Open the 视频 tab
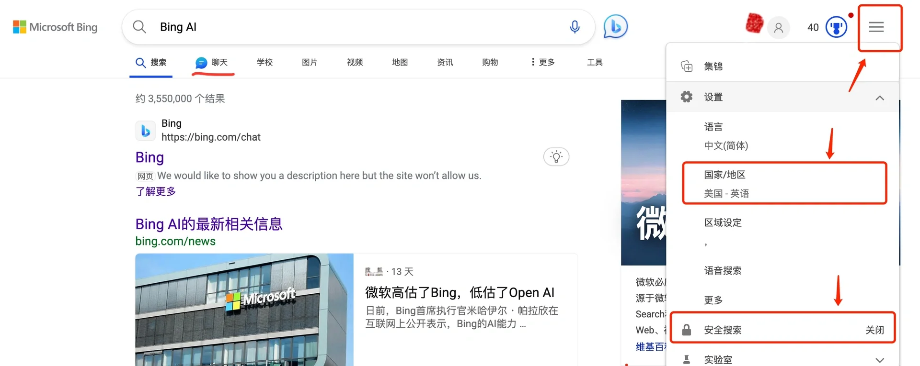Screen dimensions: 920x366 click(x=355, y=62)
